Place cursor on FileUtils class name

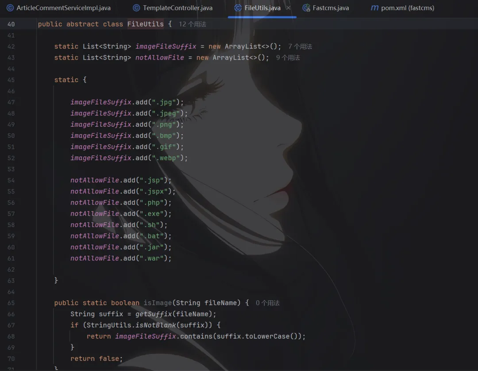[146, 24]
